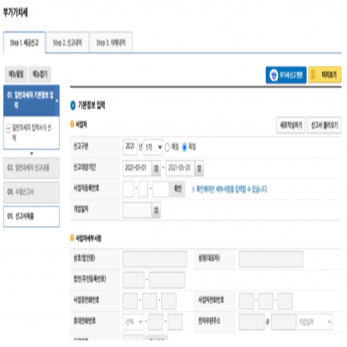Click first 사업자전화번호 input box
347x347 pixels.
tap(246, 301)
